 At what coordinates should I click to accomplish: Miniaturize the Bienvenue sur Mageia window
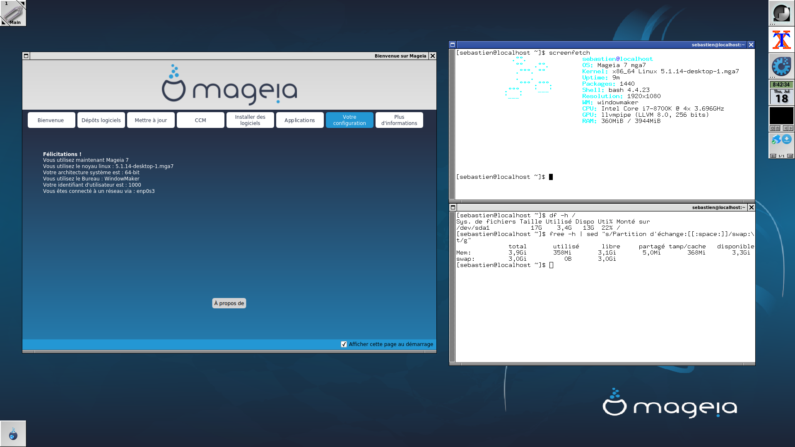pyautogui.click(x=26, y=56)
